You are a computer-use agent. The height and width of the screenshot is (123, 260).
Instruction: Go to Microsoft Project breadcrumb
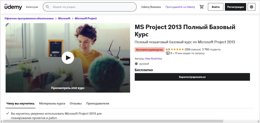[x=86, y=18]
